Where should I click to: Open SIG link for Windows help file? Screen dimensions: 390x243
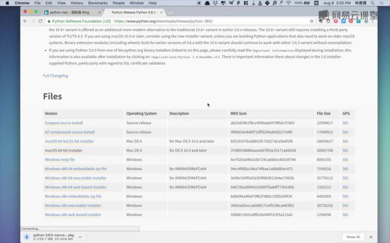[345, 160]
